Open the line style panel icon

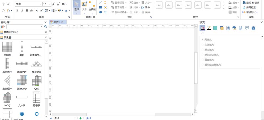[209, 28]
